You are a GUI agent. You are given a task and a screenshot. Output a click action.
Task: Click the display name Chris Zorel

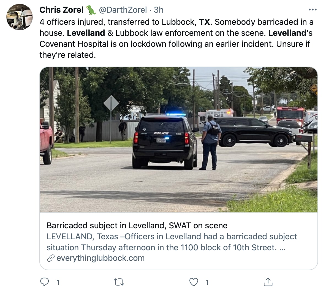[x=61, y=10]
